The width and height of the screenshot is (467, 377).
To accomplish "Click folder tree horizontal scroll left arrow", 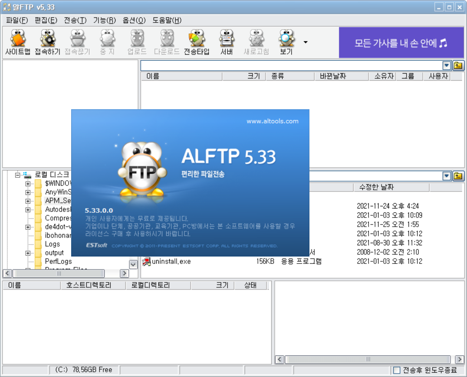I will 7,273.
